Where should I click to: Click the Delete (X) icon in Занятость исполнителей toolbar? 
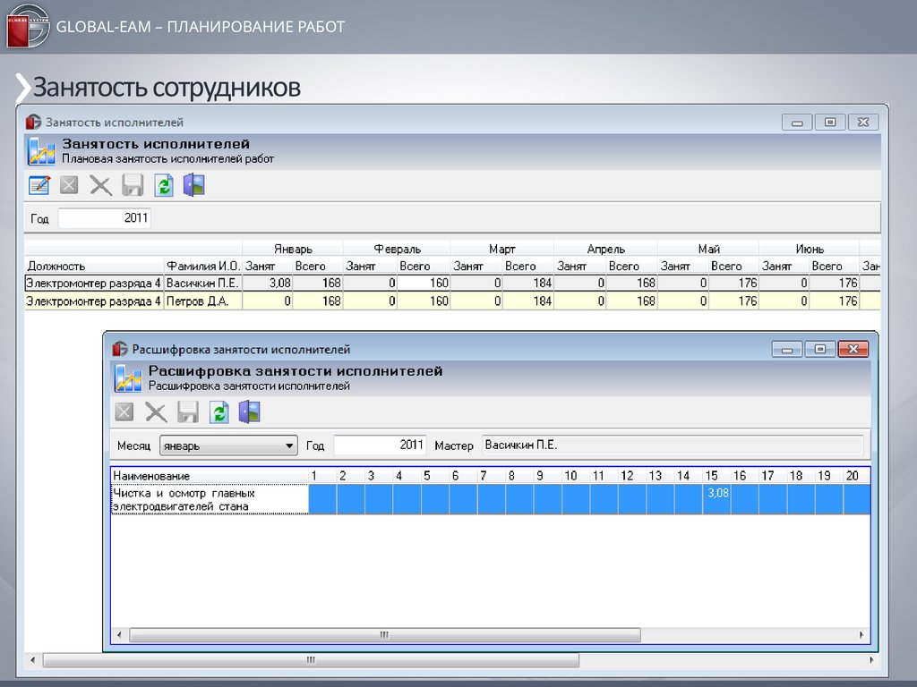tap(100, 185)
